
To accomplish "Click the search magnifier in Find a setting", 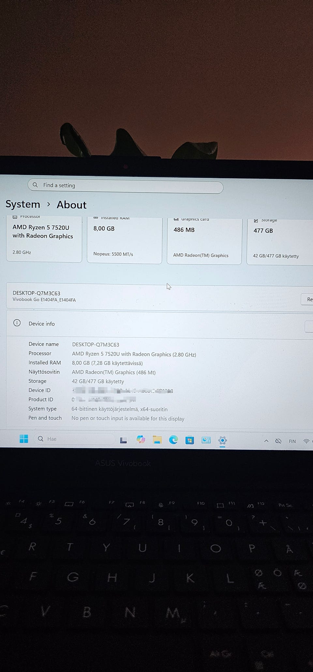I will pos(35,185).
